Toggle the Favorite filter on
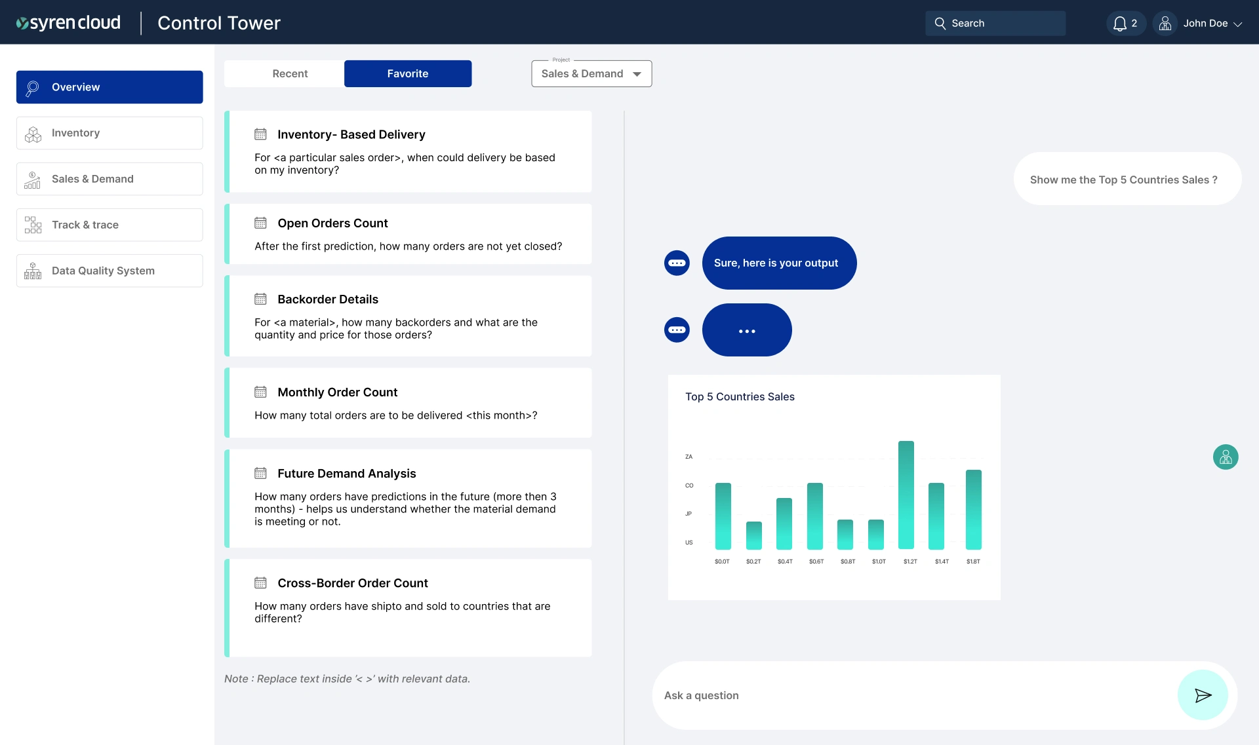The image size is (1259, 745). point(407,73)
